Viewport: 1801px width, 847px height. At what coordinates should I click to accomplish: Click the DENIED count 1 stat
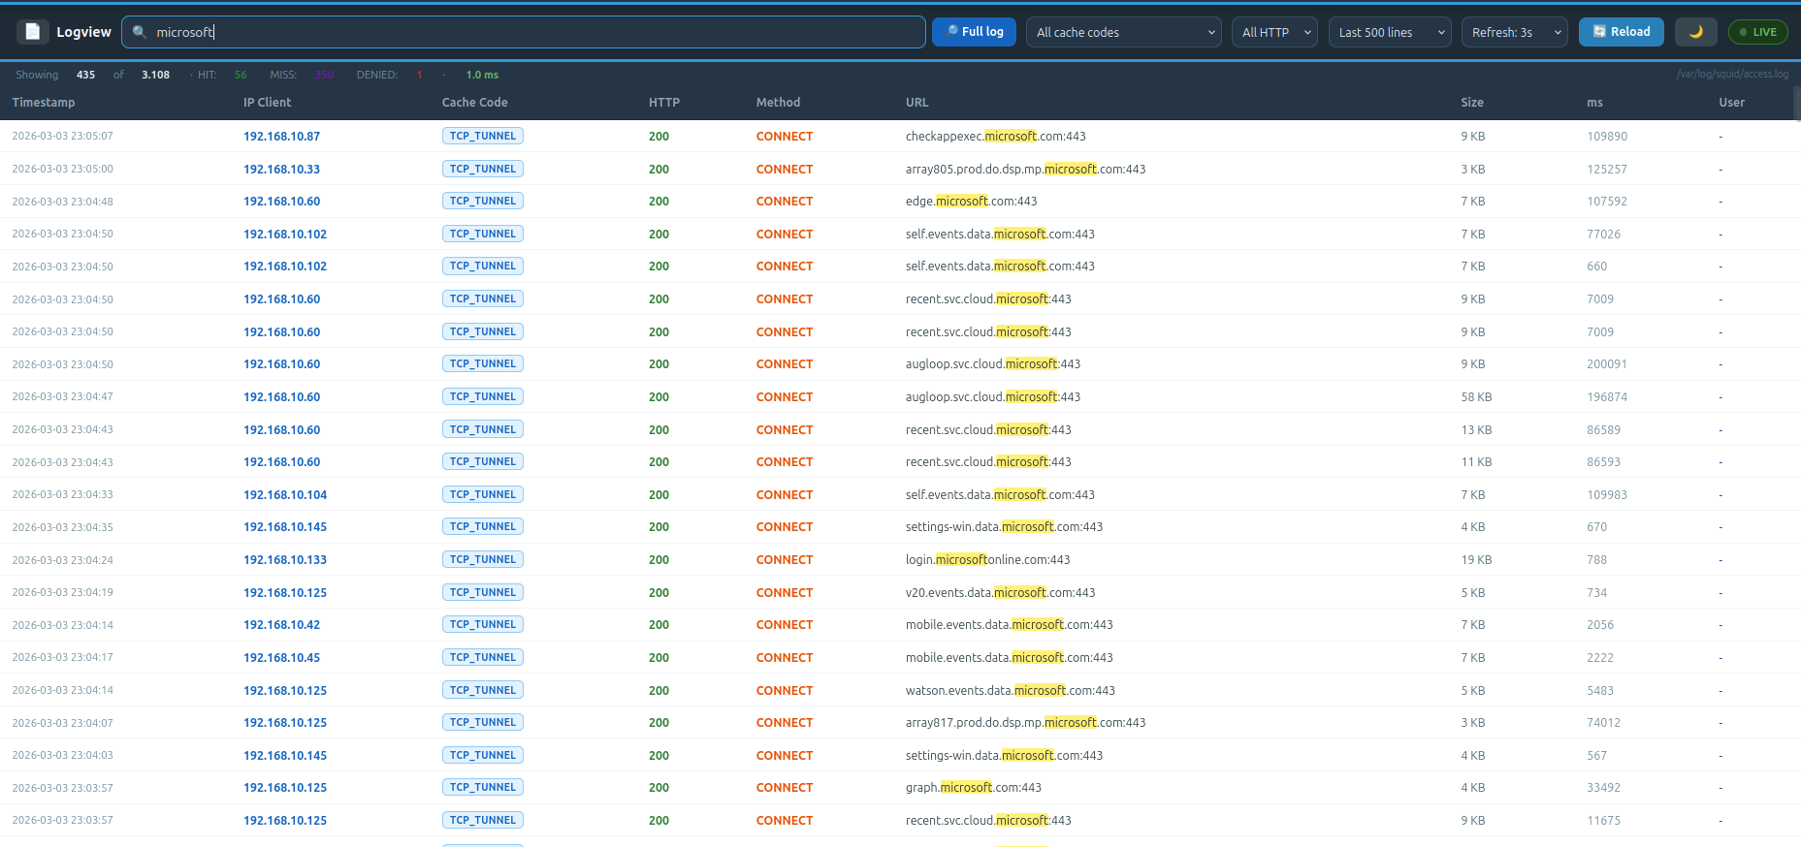pyautogui.click(x=419, y=75)
